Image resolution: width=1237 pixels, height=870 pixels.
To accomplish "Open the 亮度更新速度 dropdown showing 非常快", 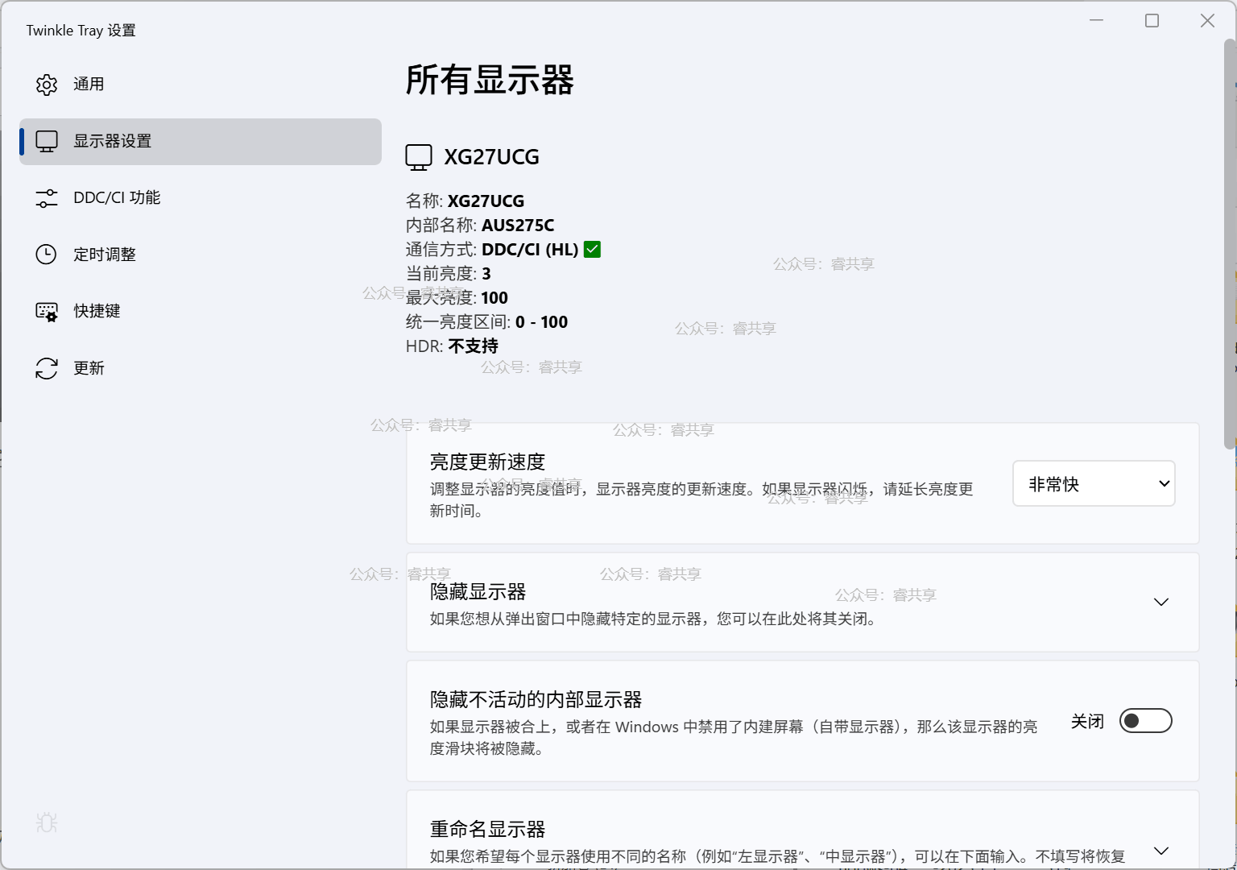I will 1093,484.
